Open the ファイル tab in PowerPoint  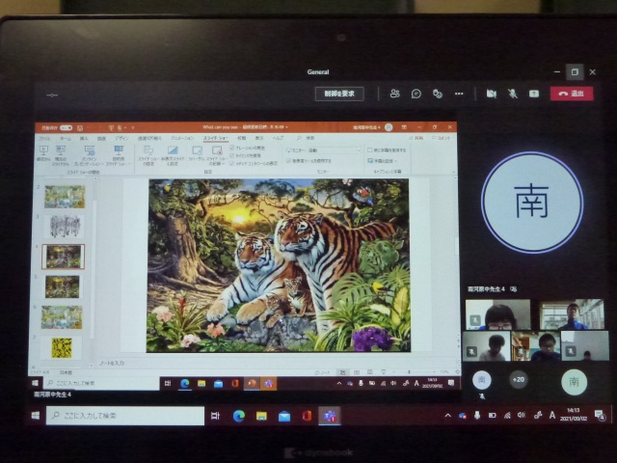tap(44, 139)
